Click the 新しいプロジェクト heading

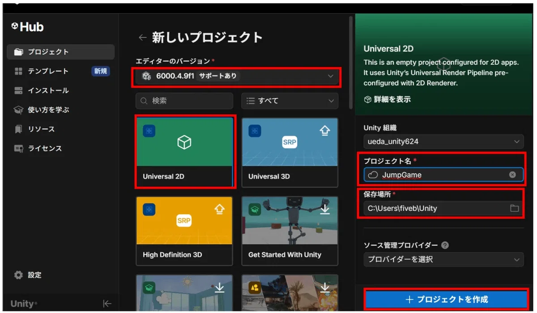207,38
